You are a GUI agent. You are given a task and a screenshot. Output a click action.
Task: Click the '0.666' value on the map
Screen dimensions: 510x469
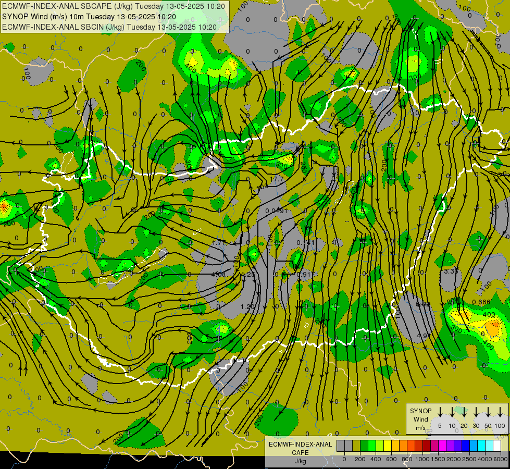[481, 302]
